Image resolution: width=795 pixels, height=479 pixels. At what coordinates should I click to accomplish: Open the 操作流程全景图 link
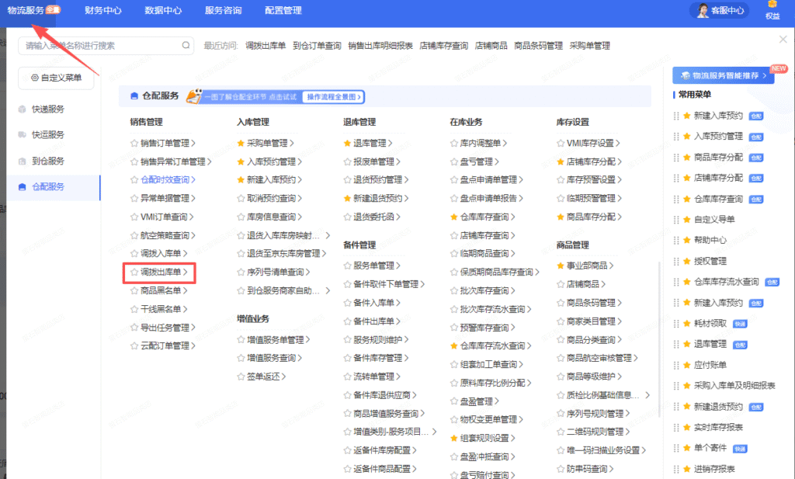(x=333, y=97)
